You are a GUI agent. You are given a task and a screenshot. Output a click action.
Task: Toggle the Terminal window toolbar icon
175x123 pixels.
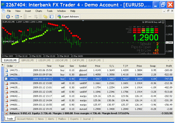(52, 17)
